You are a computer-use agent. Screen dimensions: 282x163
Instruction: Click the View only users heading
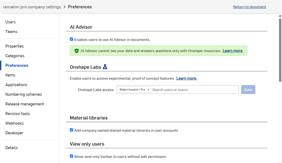pyautogui.click(x=87, y=144)
